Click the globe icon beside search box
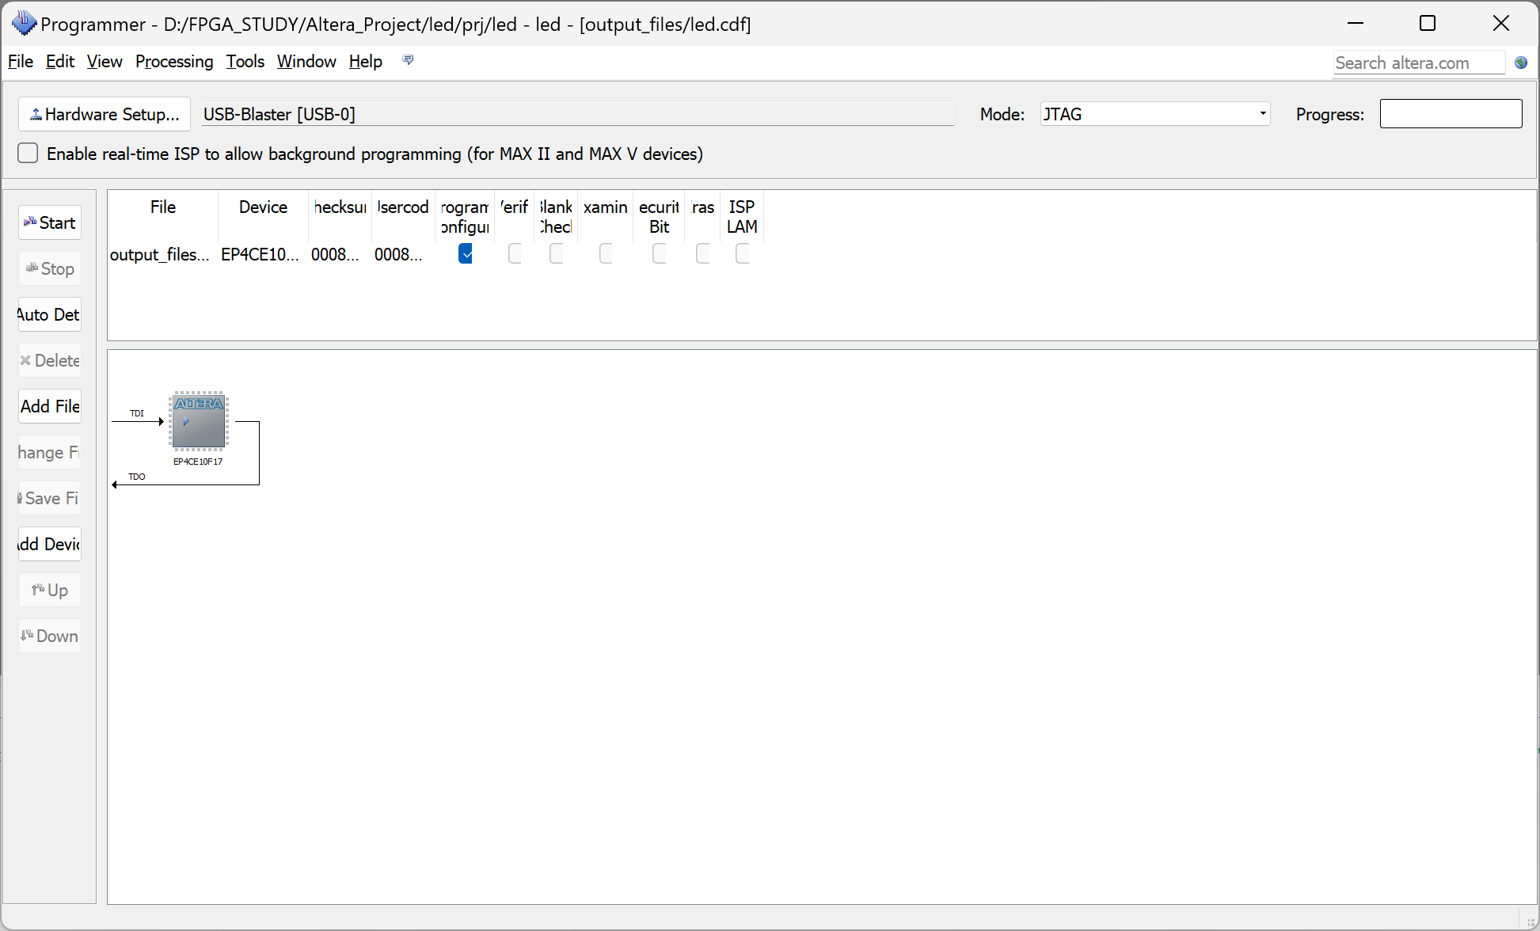 (1520, 63)
